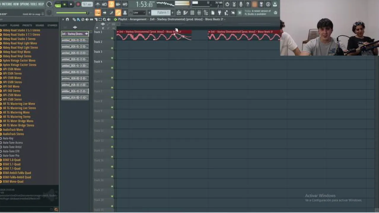The height and width of the screenshot is (213, 379).
Task: Open the playlist view icon
Action: (x=179, y=13)
